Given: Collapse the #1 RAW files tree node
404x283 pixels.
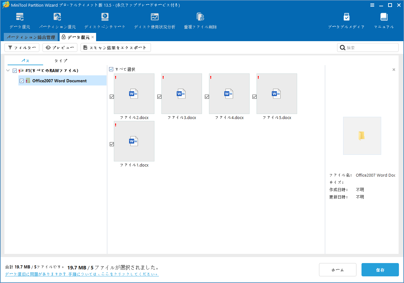Looking at the screenshot, I should click(x=8, y=70).
